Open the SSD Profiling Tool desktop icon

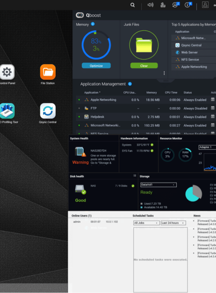[7, 111]
